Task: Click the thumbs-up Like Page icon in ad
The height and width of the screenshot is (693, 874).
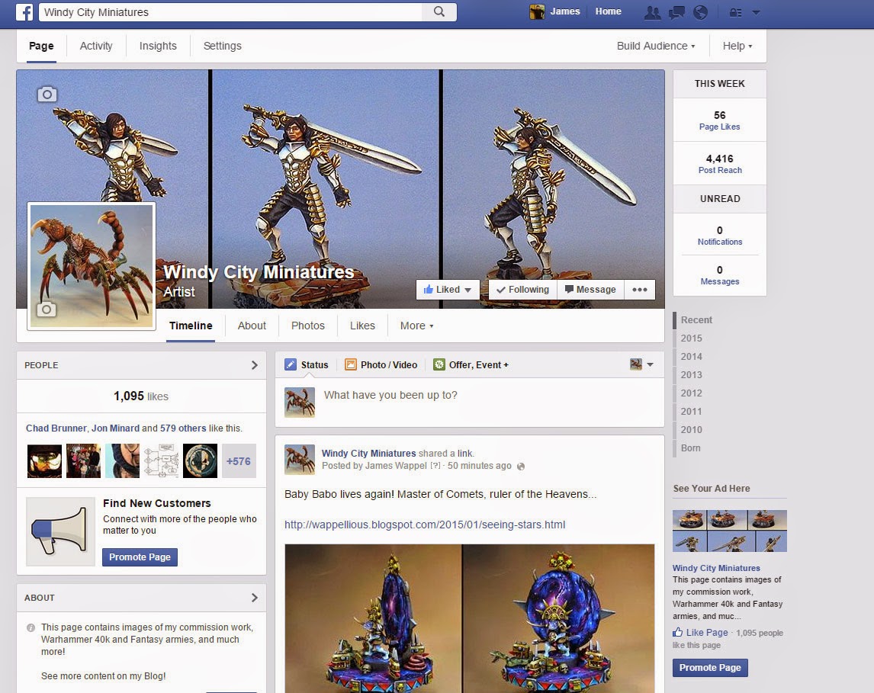Action: point(678,632)
